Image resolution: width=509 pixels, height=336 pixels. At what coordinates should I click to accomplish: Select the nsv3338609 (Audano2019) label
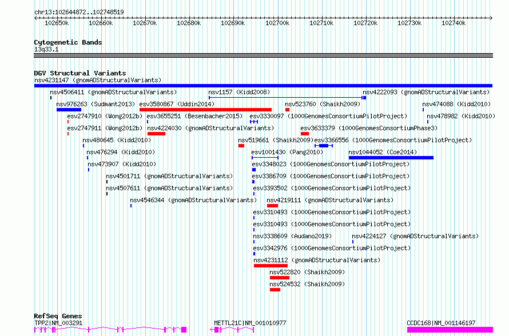[292, 236]
